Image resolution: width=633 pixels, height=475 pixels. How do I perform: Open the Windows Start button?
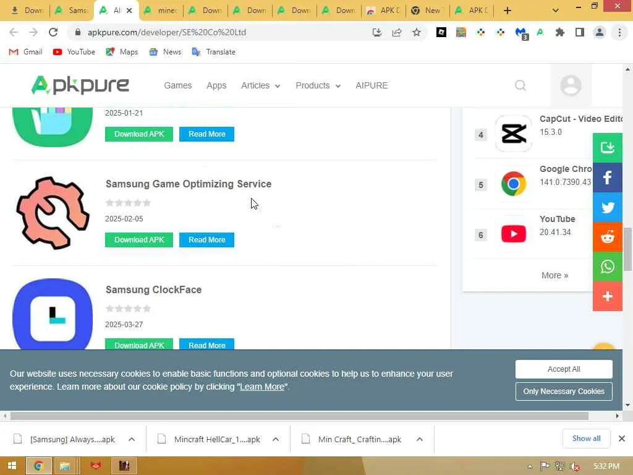point(12,466)
